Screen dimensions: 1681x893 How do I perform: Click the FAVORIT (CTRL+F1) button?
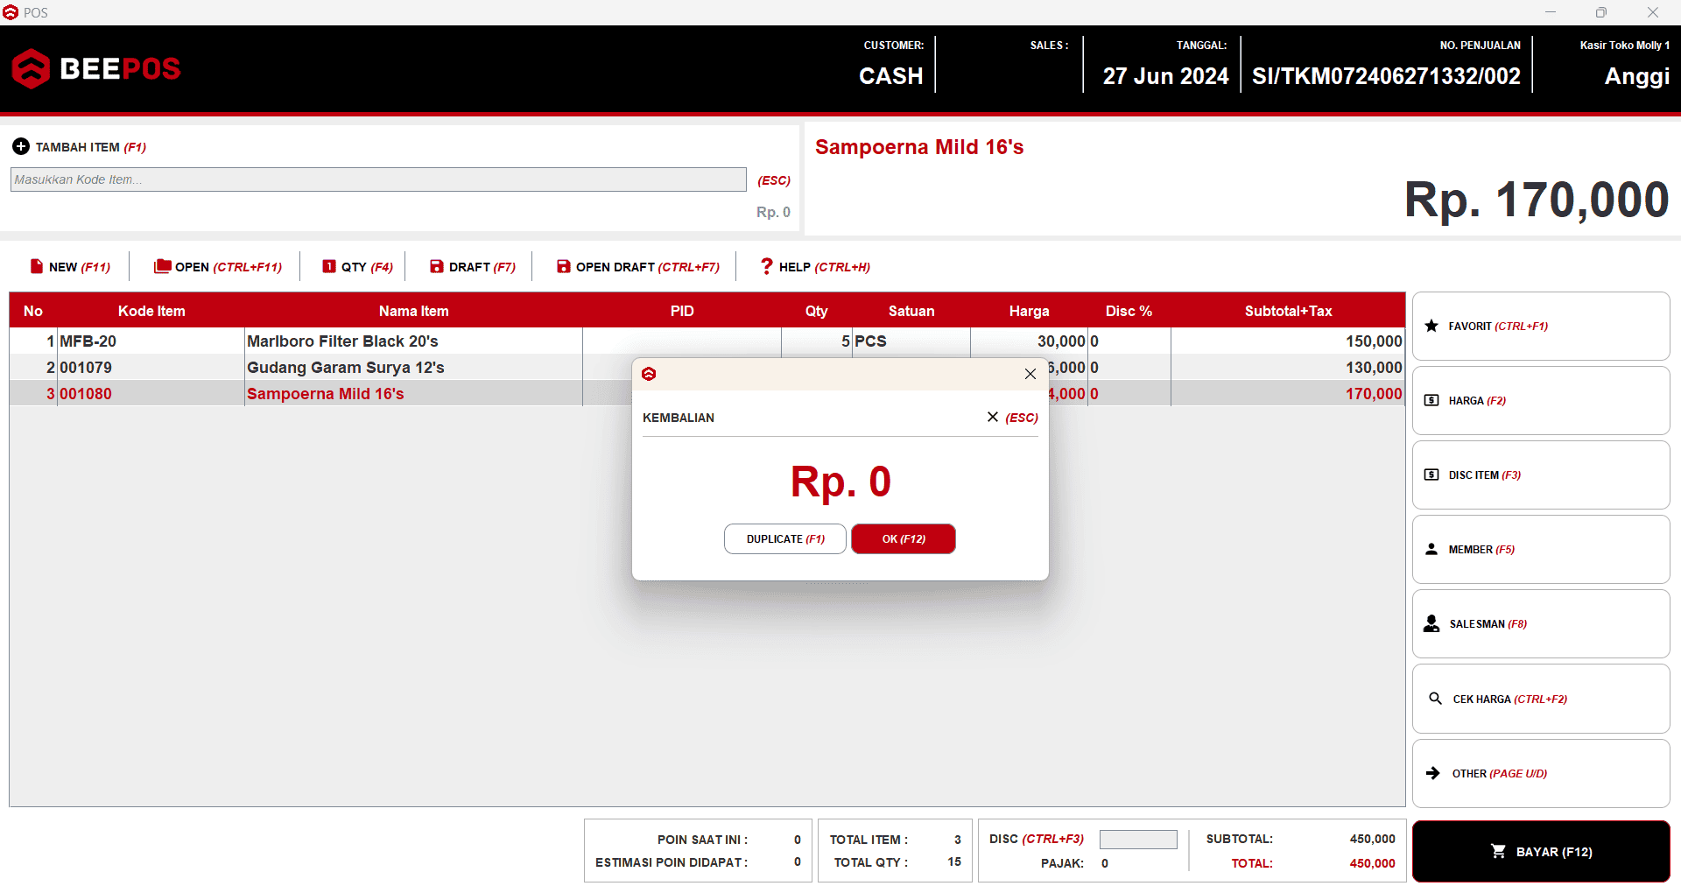click(1541, 326)
